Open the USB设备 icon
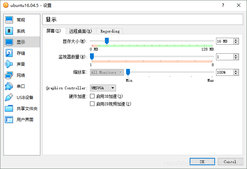Viewport: 247px width, 169px height. coord(9,97)
